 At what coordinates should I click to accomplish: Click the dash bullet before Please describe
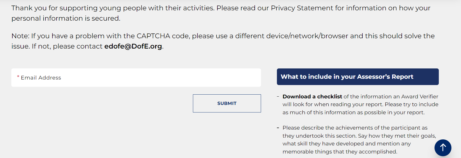tap(278, 128)
